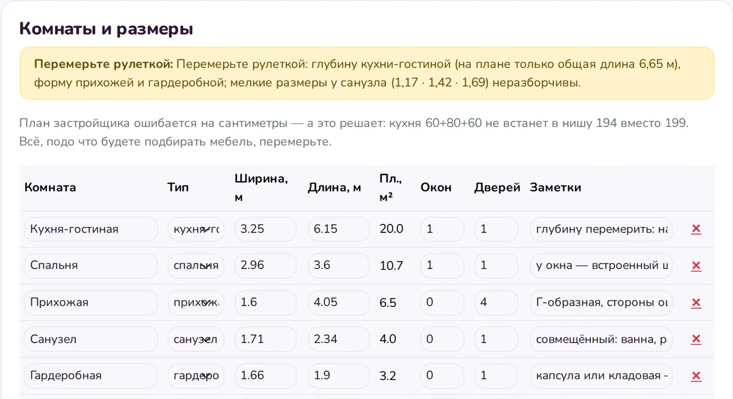
Task: Delete the Гардеробная row
Action: 696,376
